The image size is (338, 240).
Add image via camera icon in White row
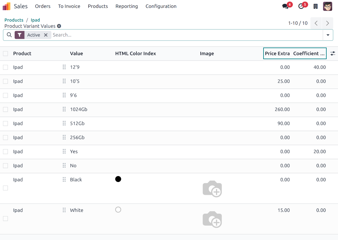(x=212, y=219)
